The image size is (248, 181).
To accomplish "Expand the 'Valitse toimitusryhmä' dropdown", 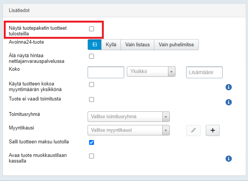I will tap(128, 117).
